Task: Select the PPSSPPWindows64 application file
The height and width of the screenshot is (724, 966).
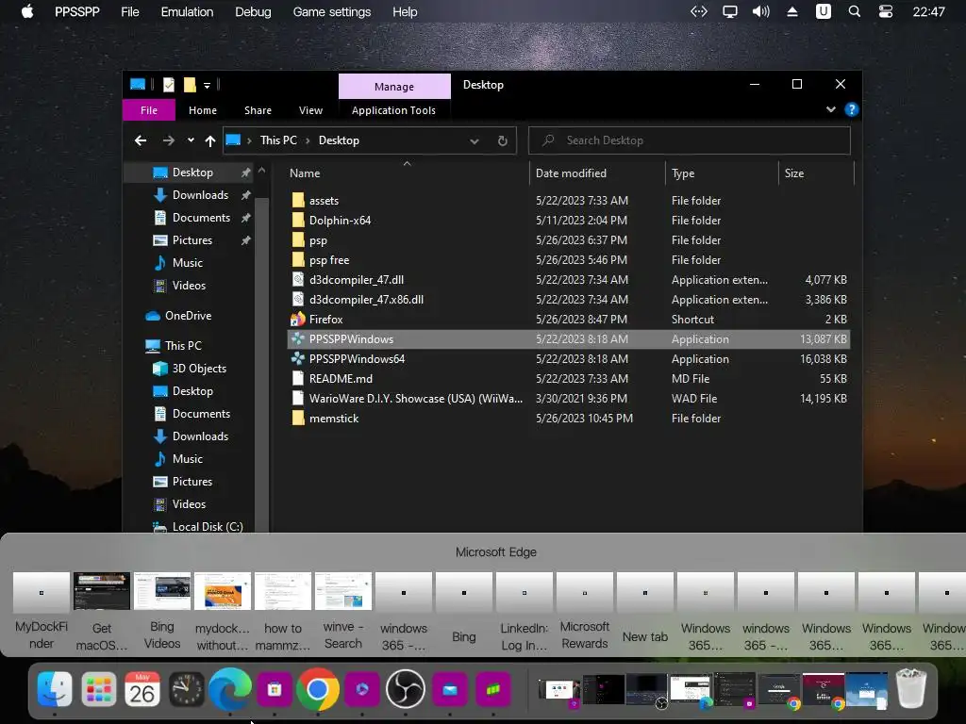Action: tap(357, 359)
